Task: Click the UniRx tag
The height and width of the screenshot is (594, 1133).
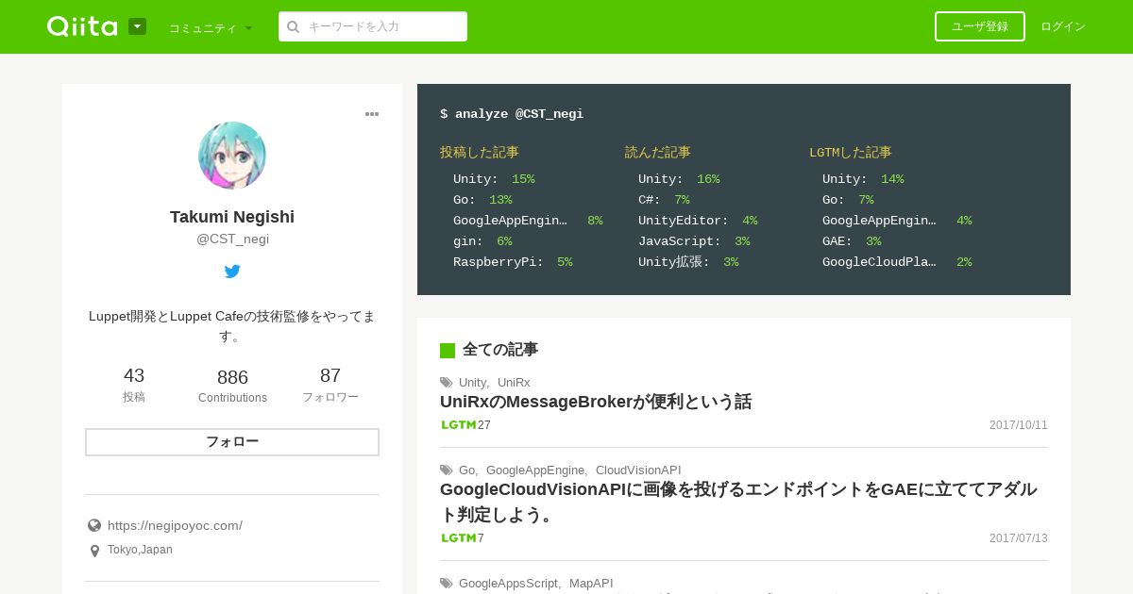Action: (x=514, y=382)
